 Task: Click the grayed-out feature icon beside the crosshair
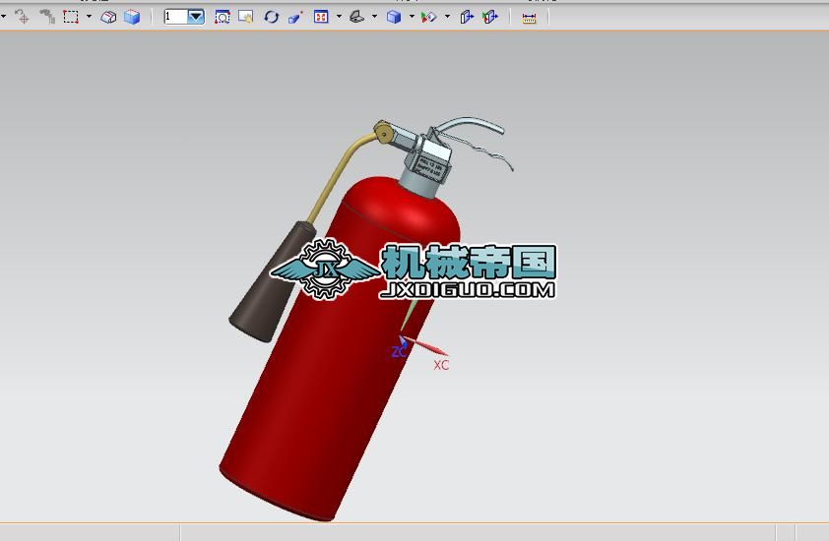point(47,17)
